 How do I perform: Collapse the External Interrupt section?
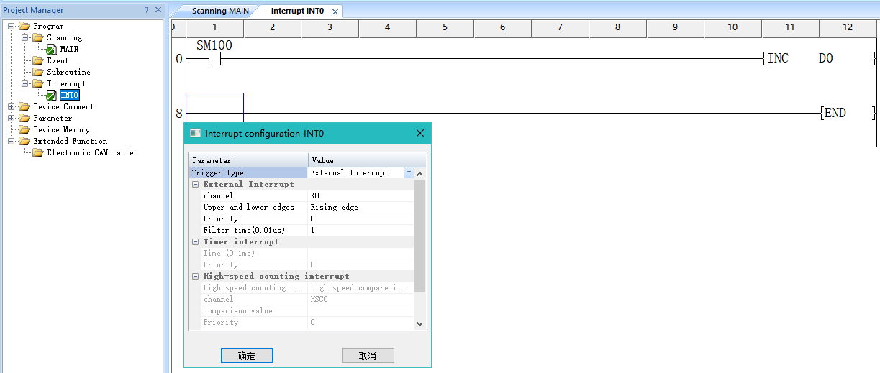(x=195, y=185)
